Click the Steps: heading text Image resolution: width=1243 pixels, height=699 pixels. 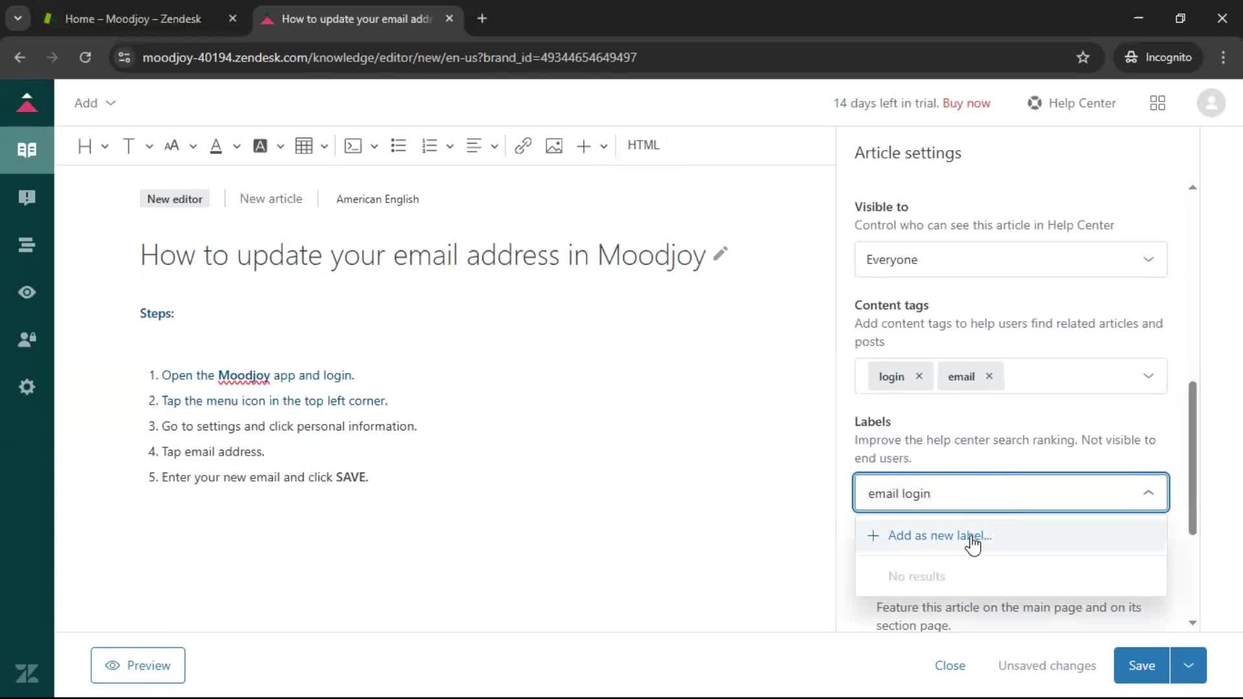(x=157, y=313)
